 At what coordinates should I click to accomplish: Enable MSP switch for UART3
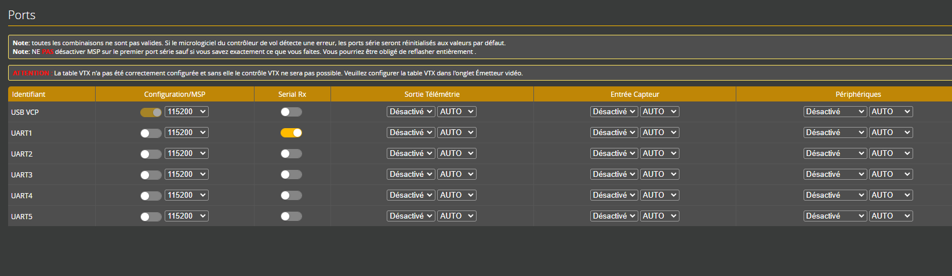pos(151,175)
